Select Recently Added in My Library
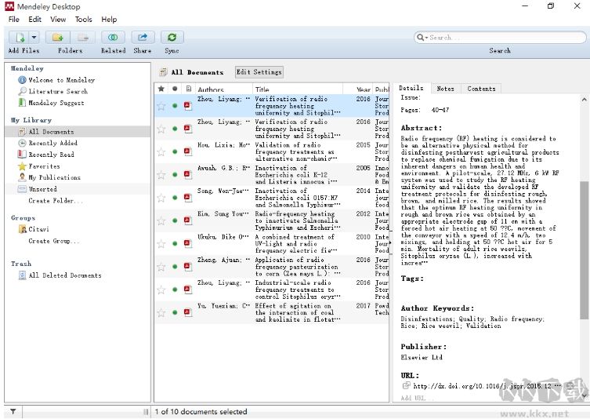590x419 pixels. click(x=52, y=144)
